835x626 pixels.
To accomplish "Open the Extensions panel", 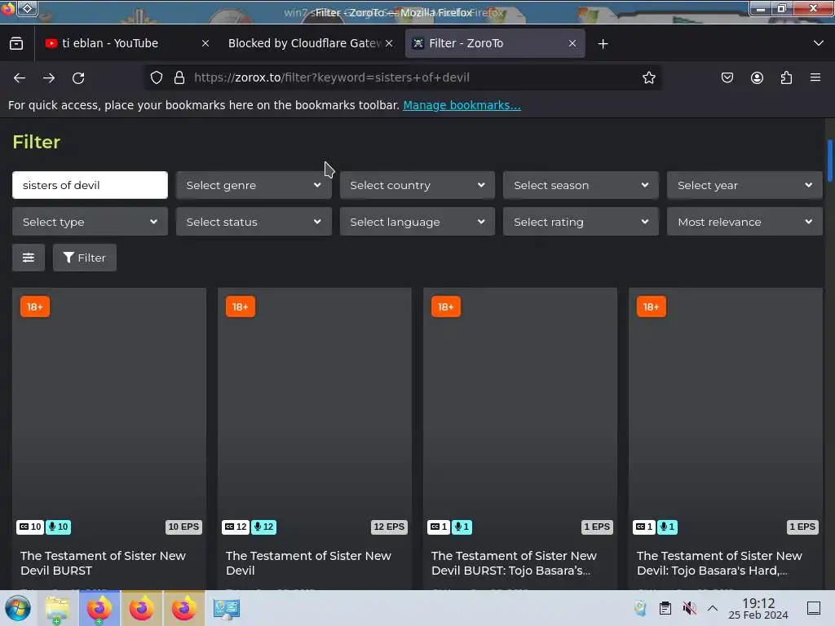I will 786,77.
